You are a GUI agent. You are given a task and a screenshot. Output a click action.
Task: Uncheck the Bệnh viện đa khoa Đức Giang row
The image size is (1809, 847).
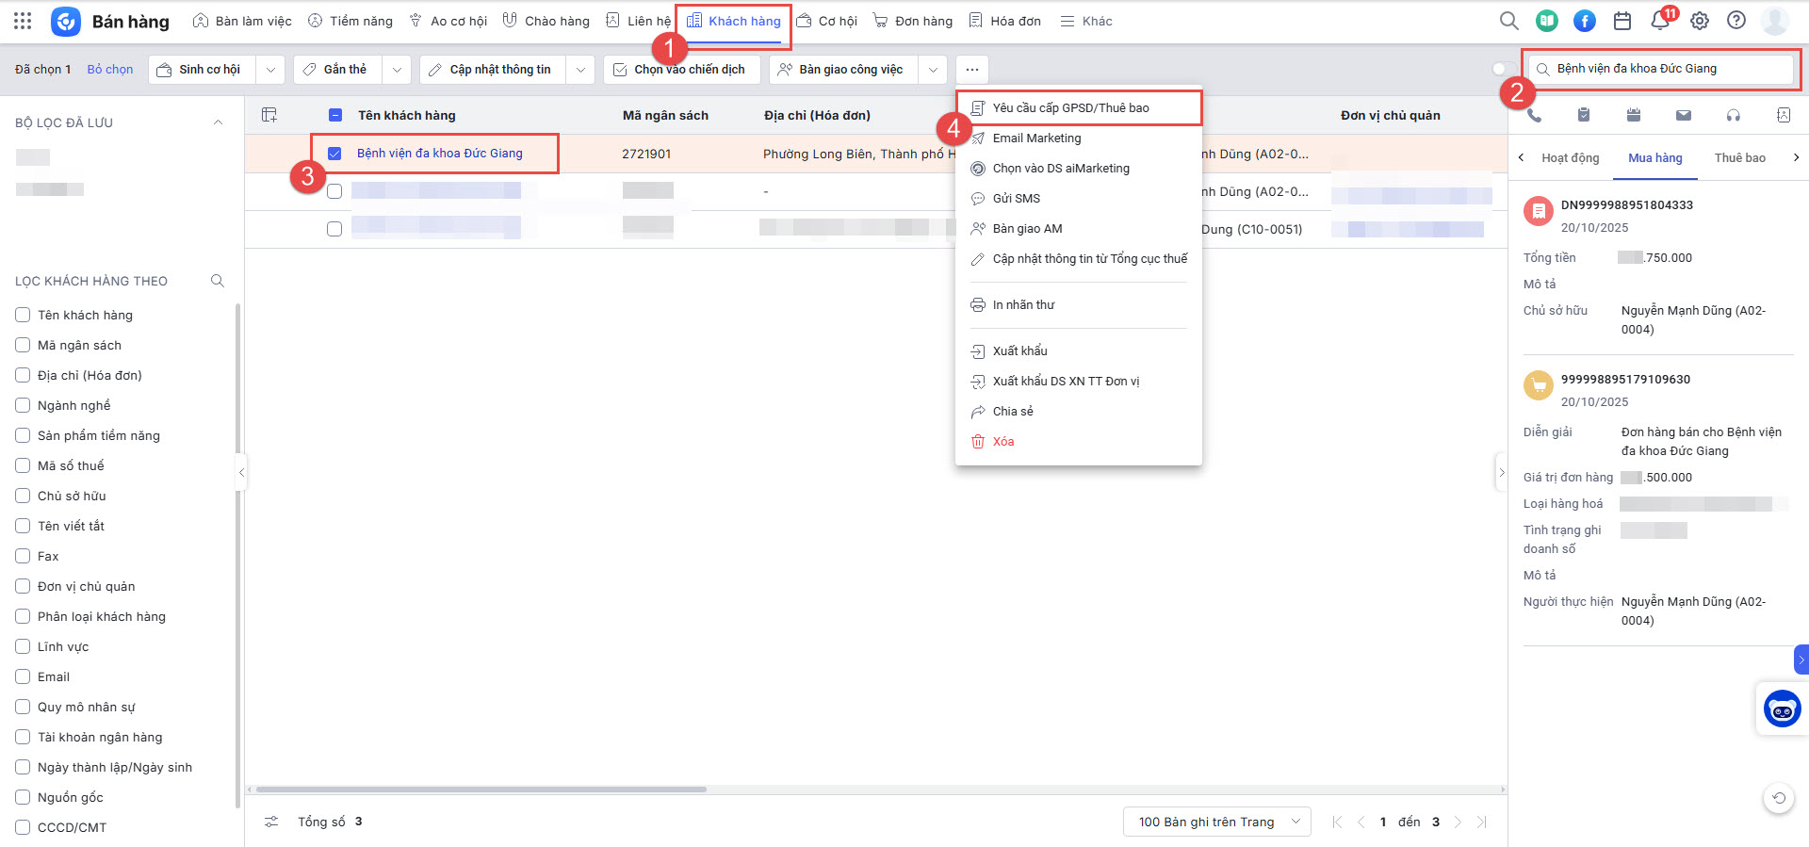pyautogui.click(x=334, y=154)
